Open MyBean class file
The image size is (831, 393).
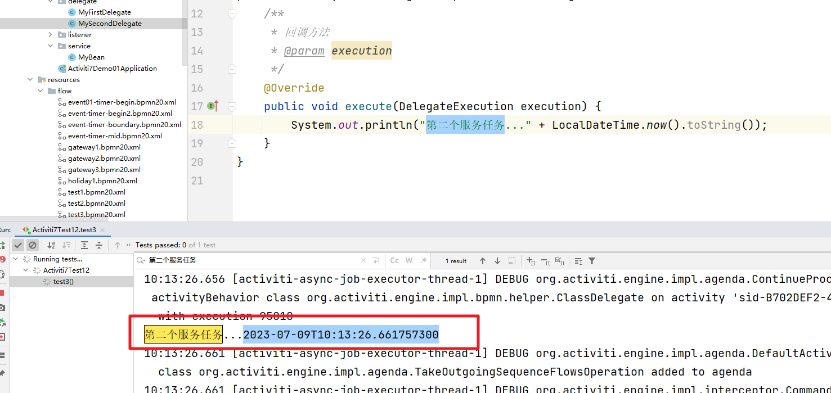coord(91,57)
